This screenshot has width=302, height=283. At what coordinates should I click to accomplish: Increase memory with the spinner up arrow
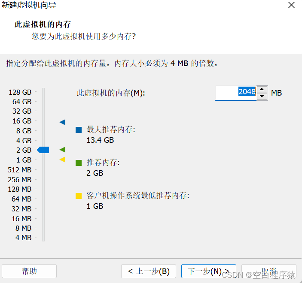(x=262, y=89)
